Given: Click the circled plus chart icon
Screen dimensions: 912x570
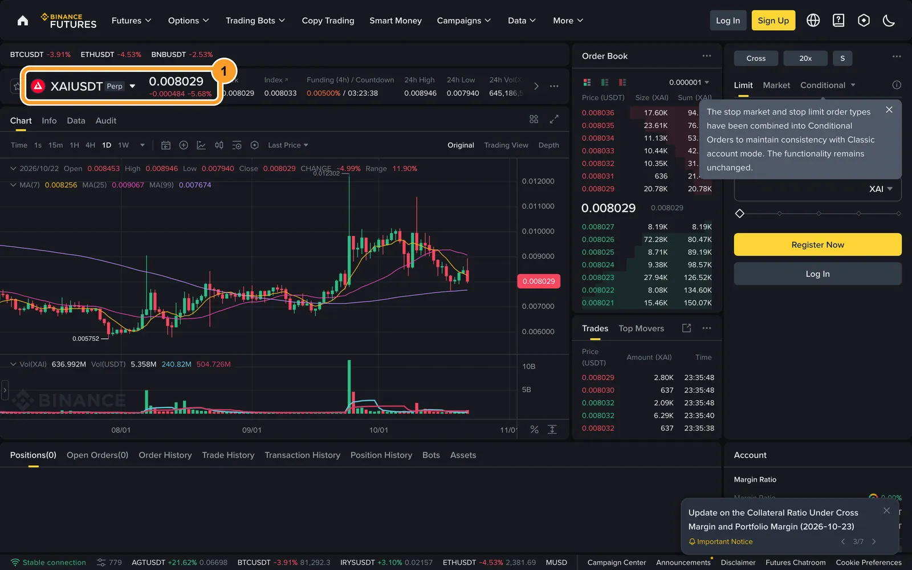Looking at the screenshot, I should [x=184, y=145].
